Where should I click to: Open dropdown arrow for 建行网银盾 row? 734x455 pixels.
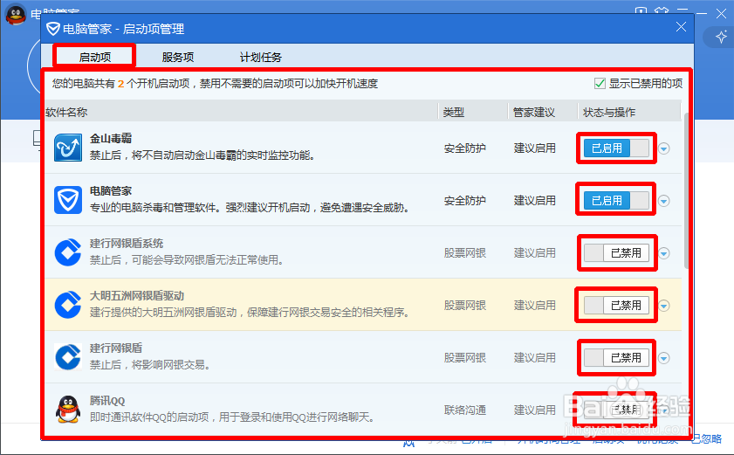664,358
